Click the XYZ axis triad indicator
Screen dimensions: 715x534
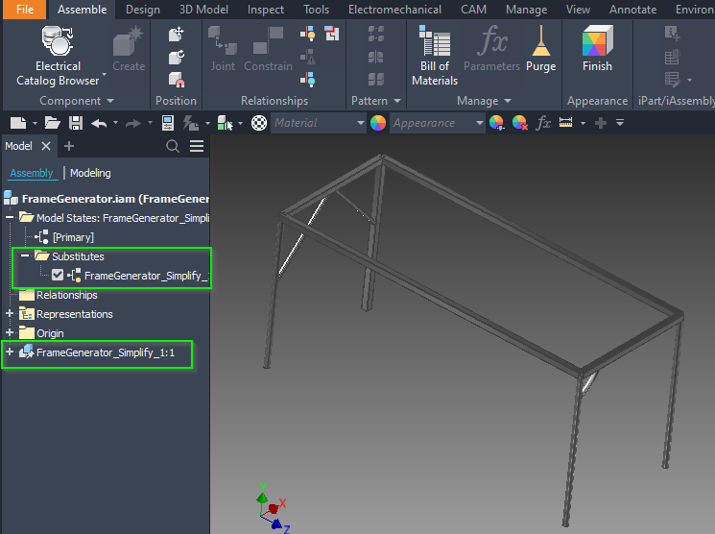(x=273, y=508)
